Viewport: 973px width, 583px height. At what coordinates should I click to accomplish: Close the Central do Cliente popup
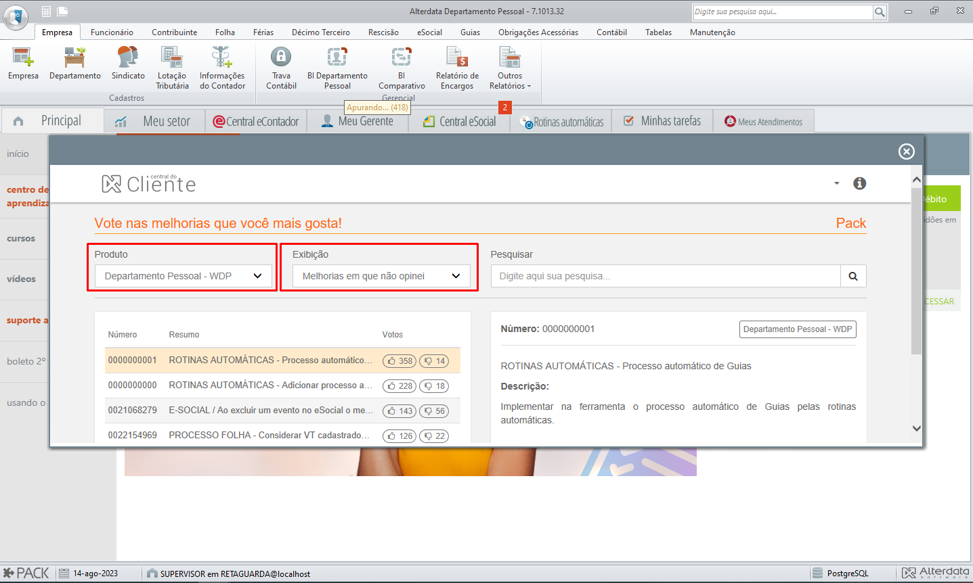(x=906, y=151)
